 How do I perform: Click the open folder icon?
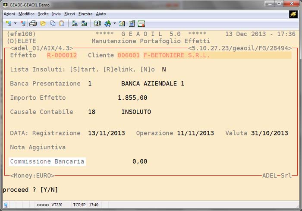click(43, 23)
